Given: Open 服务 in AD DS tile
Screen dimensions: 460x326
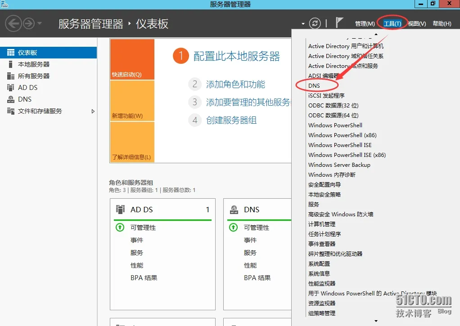Looking at the screenshot, I should pos(137,253).
